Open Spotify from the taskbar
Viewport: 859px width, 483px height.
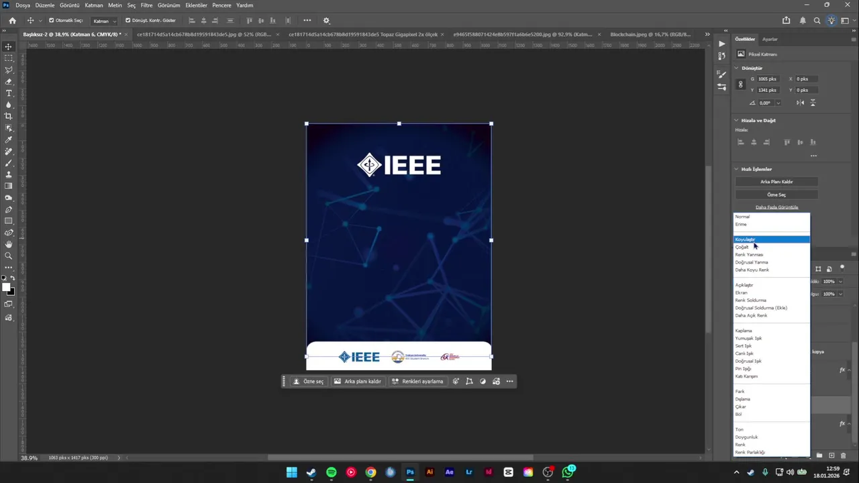click(331, 472)
